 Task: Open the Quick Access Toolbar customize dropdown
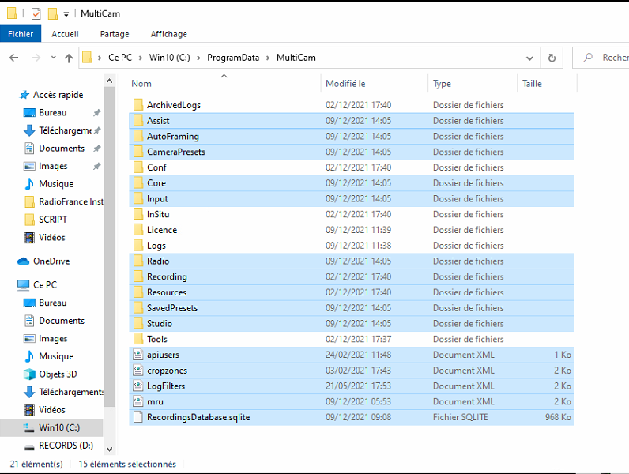pyautogui.click(x=66, y=14)
